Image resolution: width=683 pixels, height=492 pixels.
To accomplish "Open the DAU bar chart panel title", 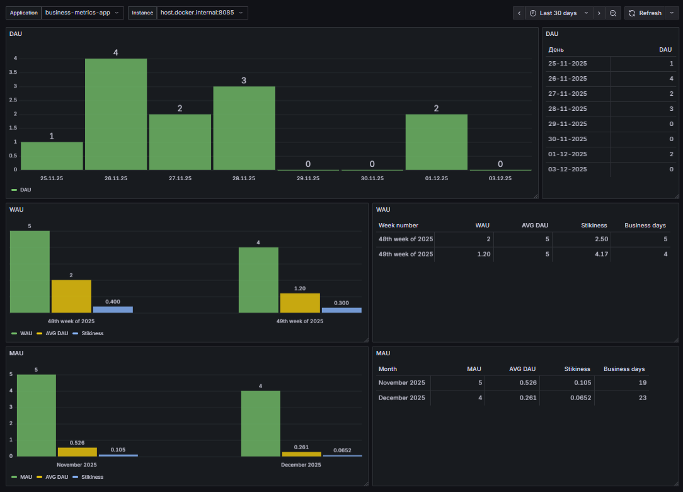I will (16, 33).
